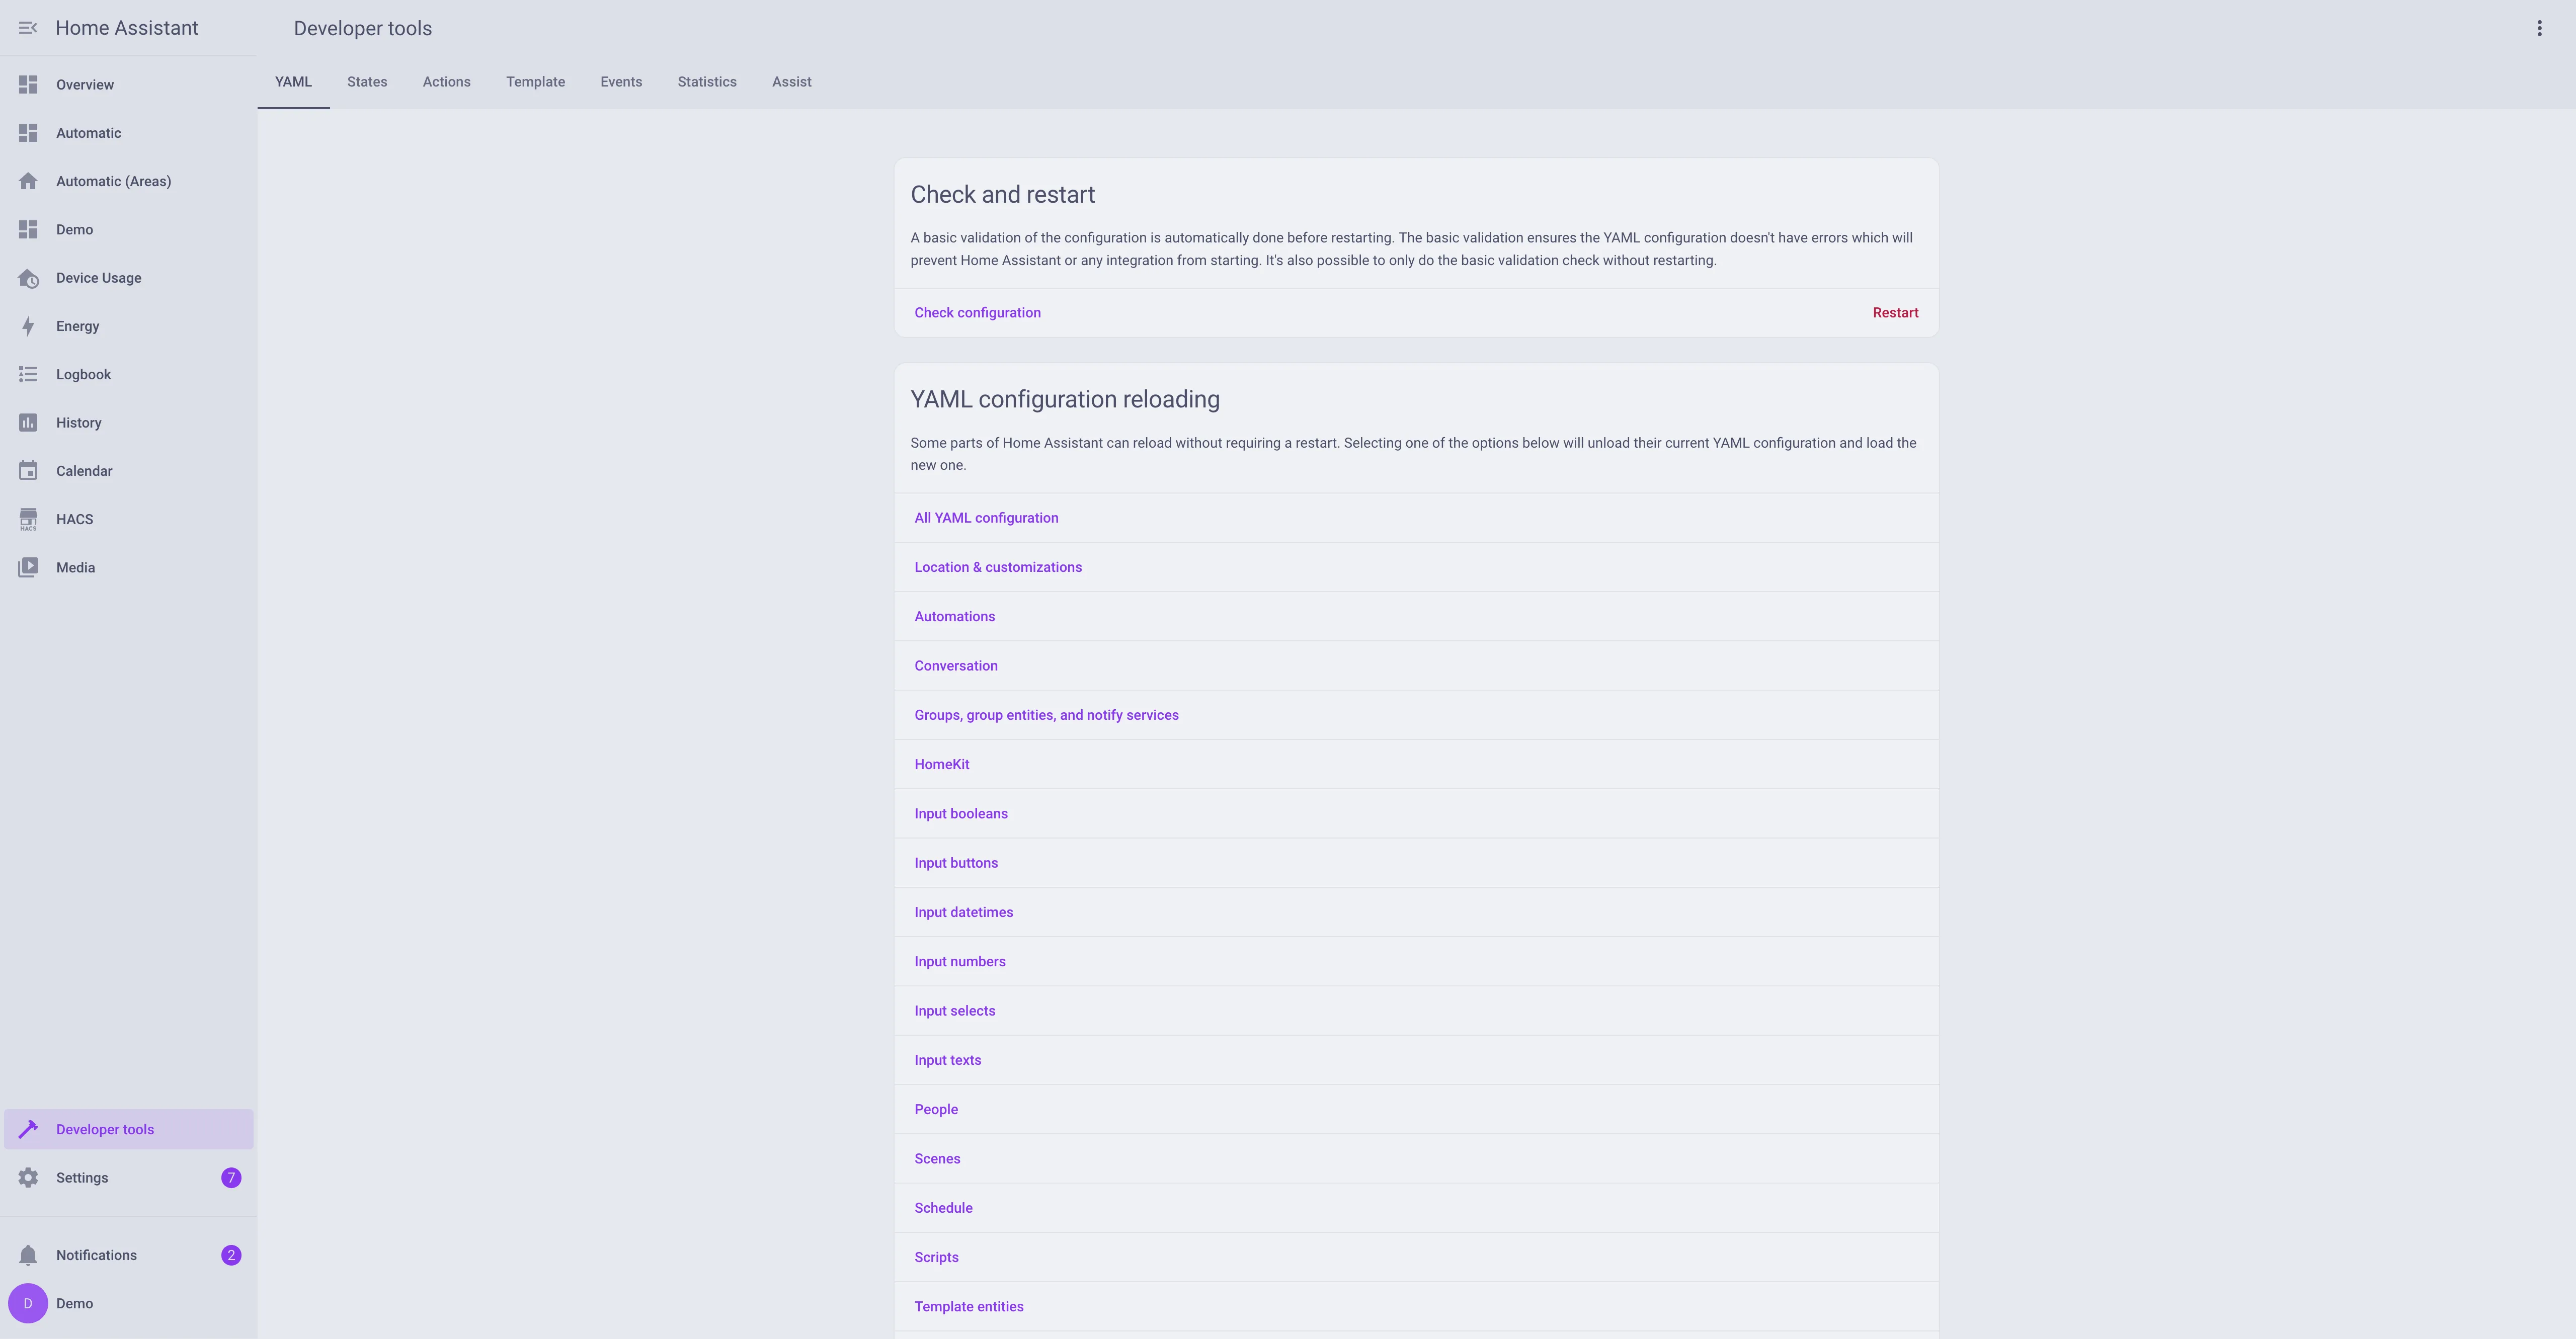This screenshot has height=1339, width=2576.
Task: Click the Calendar icon in sidebar
Action: point(28,471)
